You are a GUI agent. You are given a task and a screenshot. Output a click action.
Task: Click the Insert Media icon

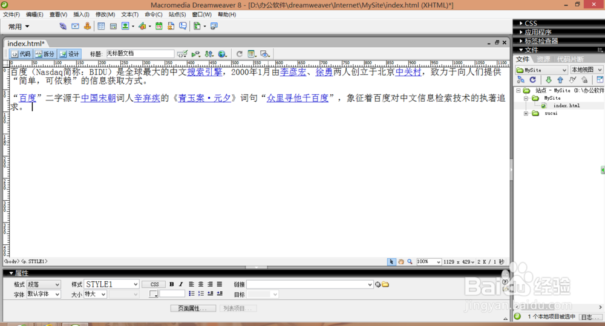[x=142, y=26]
